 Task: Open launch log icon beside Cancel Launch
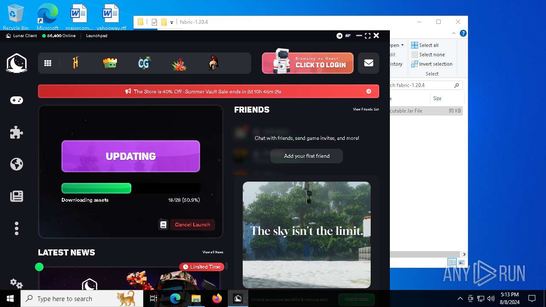163,224
